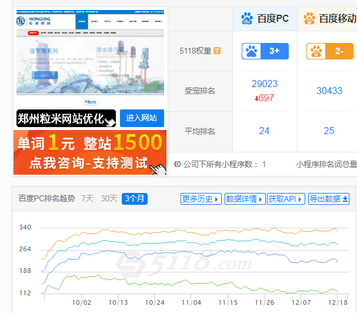Click the 平均排名 row label
The height and width of the screenshot is (313, 357).
(x=200, y=131)
